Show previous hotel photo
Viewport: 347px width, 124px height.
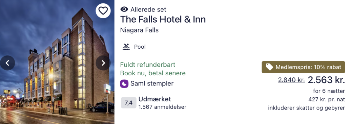(7, 63)
